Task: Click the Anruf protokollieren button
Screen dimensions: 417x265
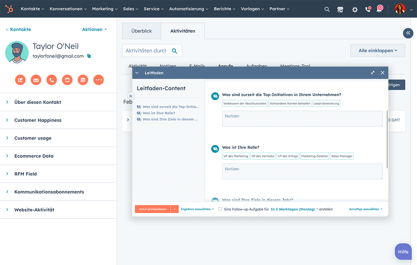Action: pyautogui.click(x=153, y=209)
